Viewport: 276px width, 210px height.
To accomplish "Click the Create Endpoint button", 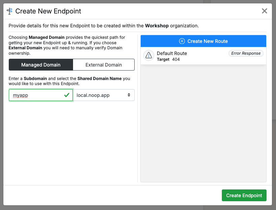I will pyautogui.click(x=244, y=195).
